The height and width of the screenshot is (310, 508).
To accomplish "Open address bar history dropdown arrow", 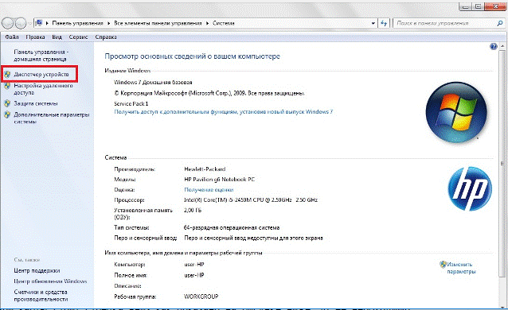I will tap(373, 23).
